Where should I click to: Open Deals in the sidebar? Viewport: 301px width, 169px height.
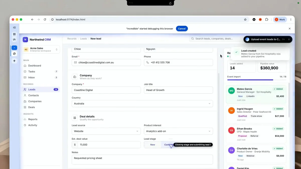point(41,107)
